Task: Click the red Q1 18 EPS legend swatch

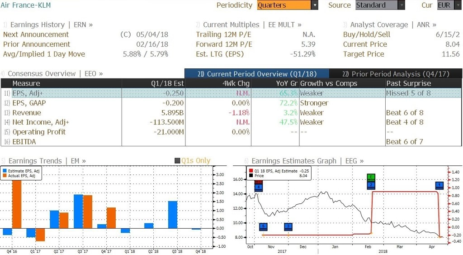Action: [251, 171]
